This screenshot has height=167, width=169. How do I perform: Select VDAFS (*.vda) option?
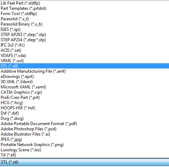point(84,56)
